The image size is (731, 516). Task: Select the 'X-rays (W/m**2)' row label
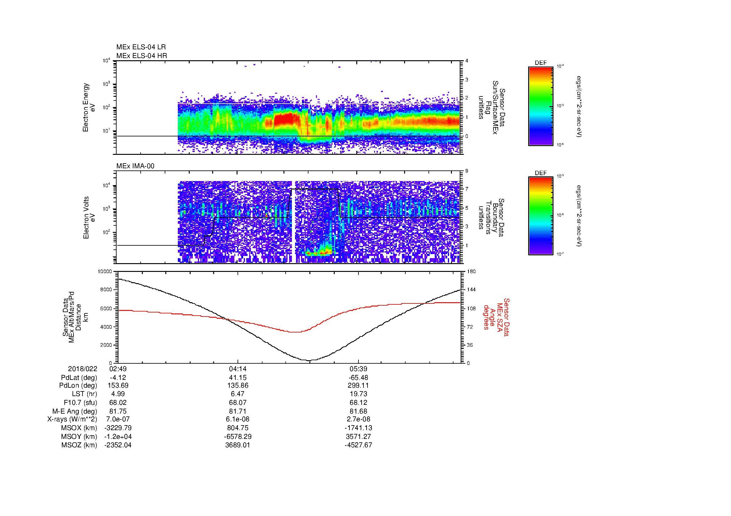pos(72,419)
